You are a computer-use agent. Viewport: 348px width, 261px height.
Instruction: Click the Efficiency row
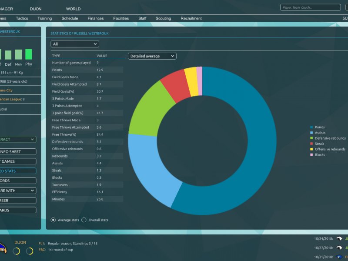[87, 192]
